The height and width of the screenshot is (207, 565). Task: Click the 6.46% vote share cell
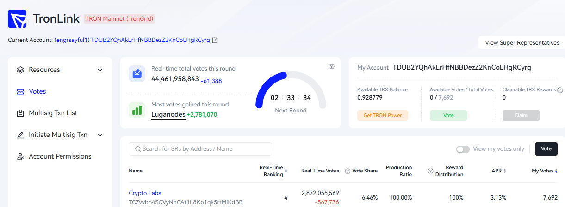point(370,198)
